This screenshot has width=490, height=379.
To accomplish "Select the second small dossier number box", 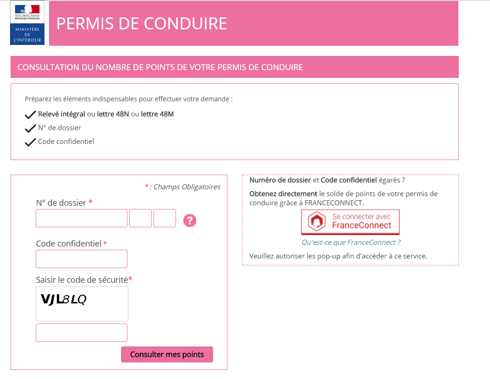I will [x=140, y=218].
